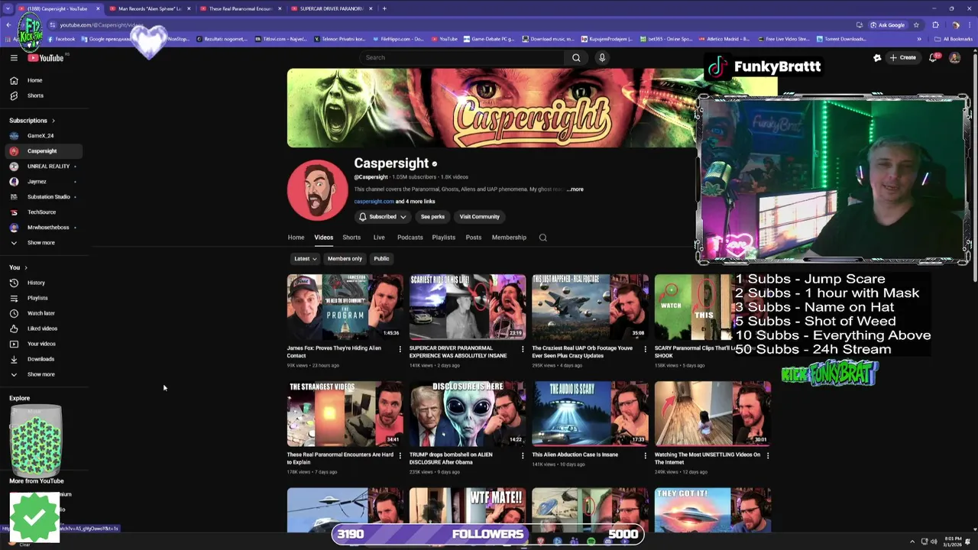Open DISCLOSURE IS HERE Trump video thumbnail

(x=468, y=413)
